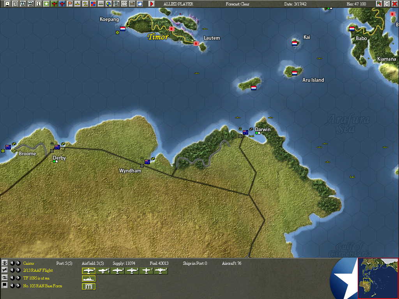Click the gray ship on green toolbar icon
The image size is (399, 299).
(x=101, y=4)
